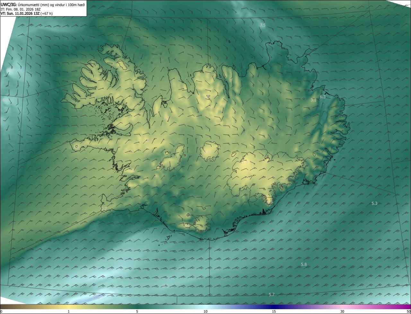Click the 5.8 value label over the ocean
This screenshot has height=314, width=411.
coord(304,264)
